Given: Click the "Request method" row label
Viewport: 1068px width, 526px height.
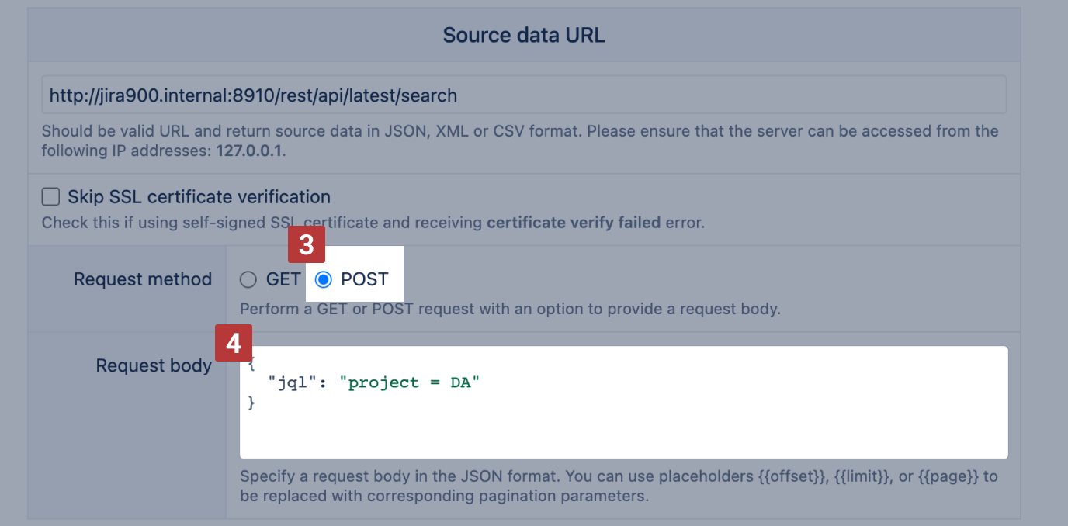Looking at the screenshot, I should click(x=142, y=279).
